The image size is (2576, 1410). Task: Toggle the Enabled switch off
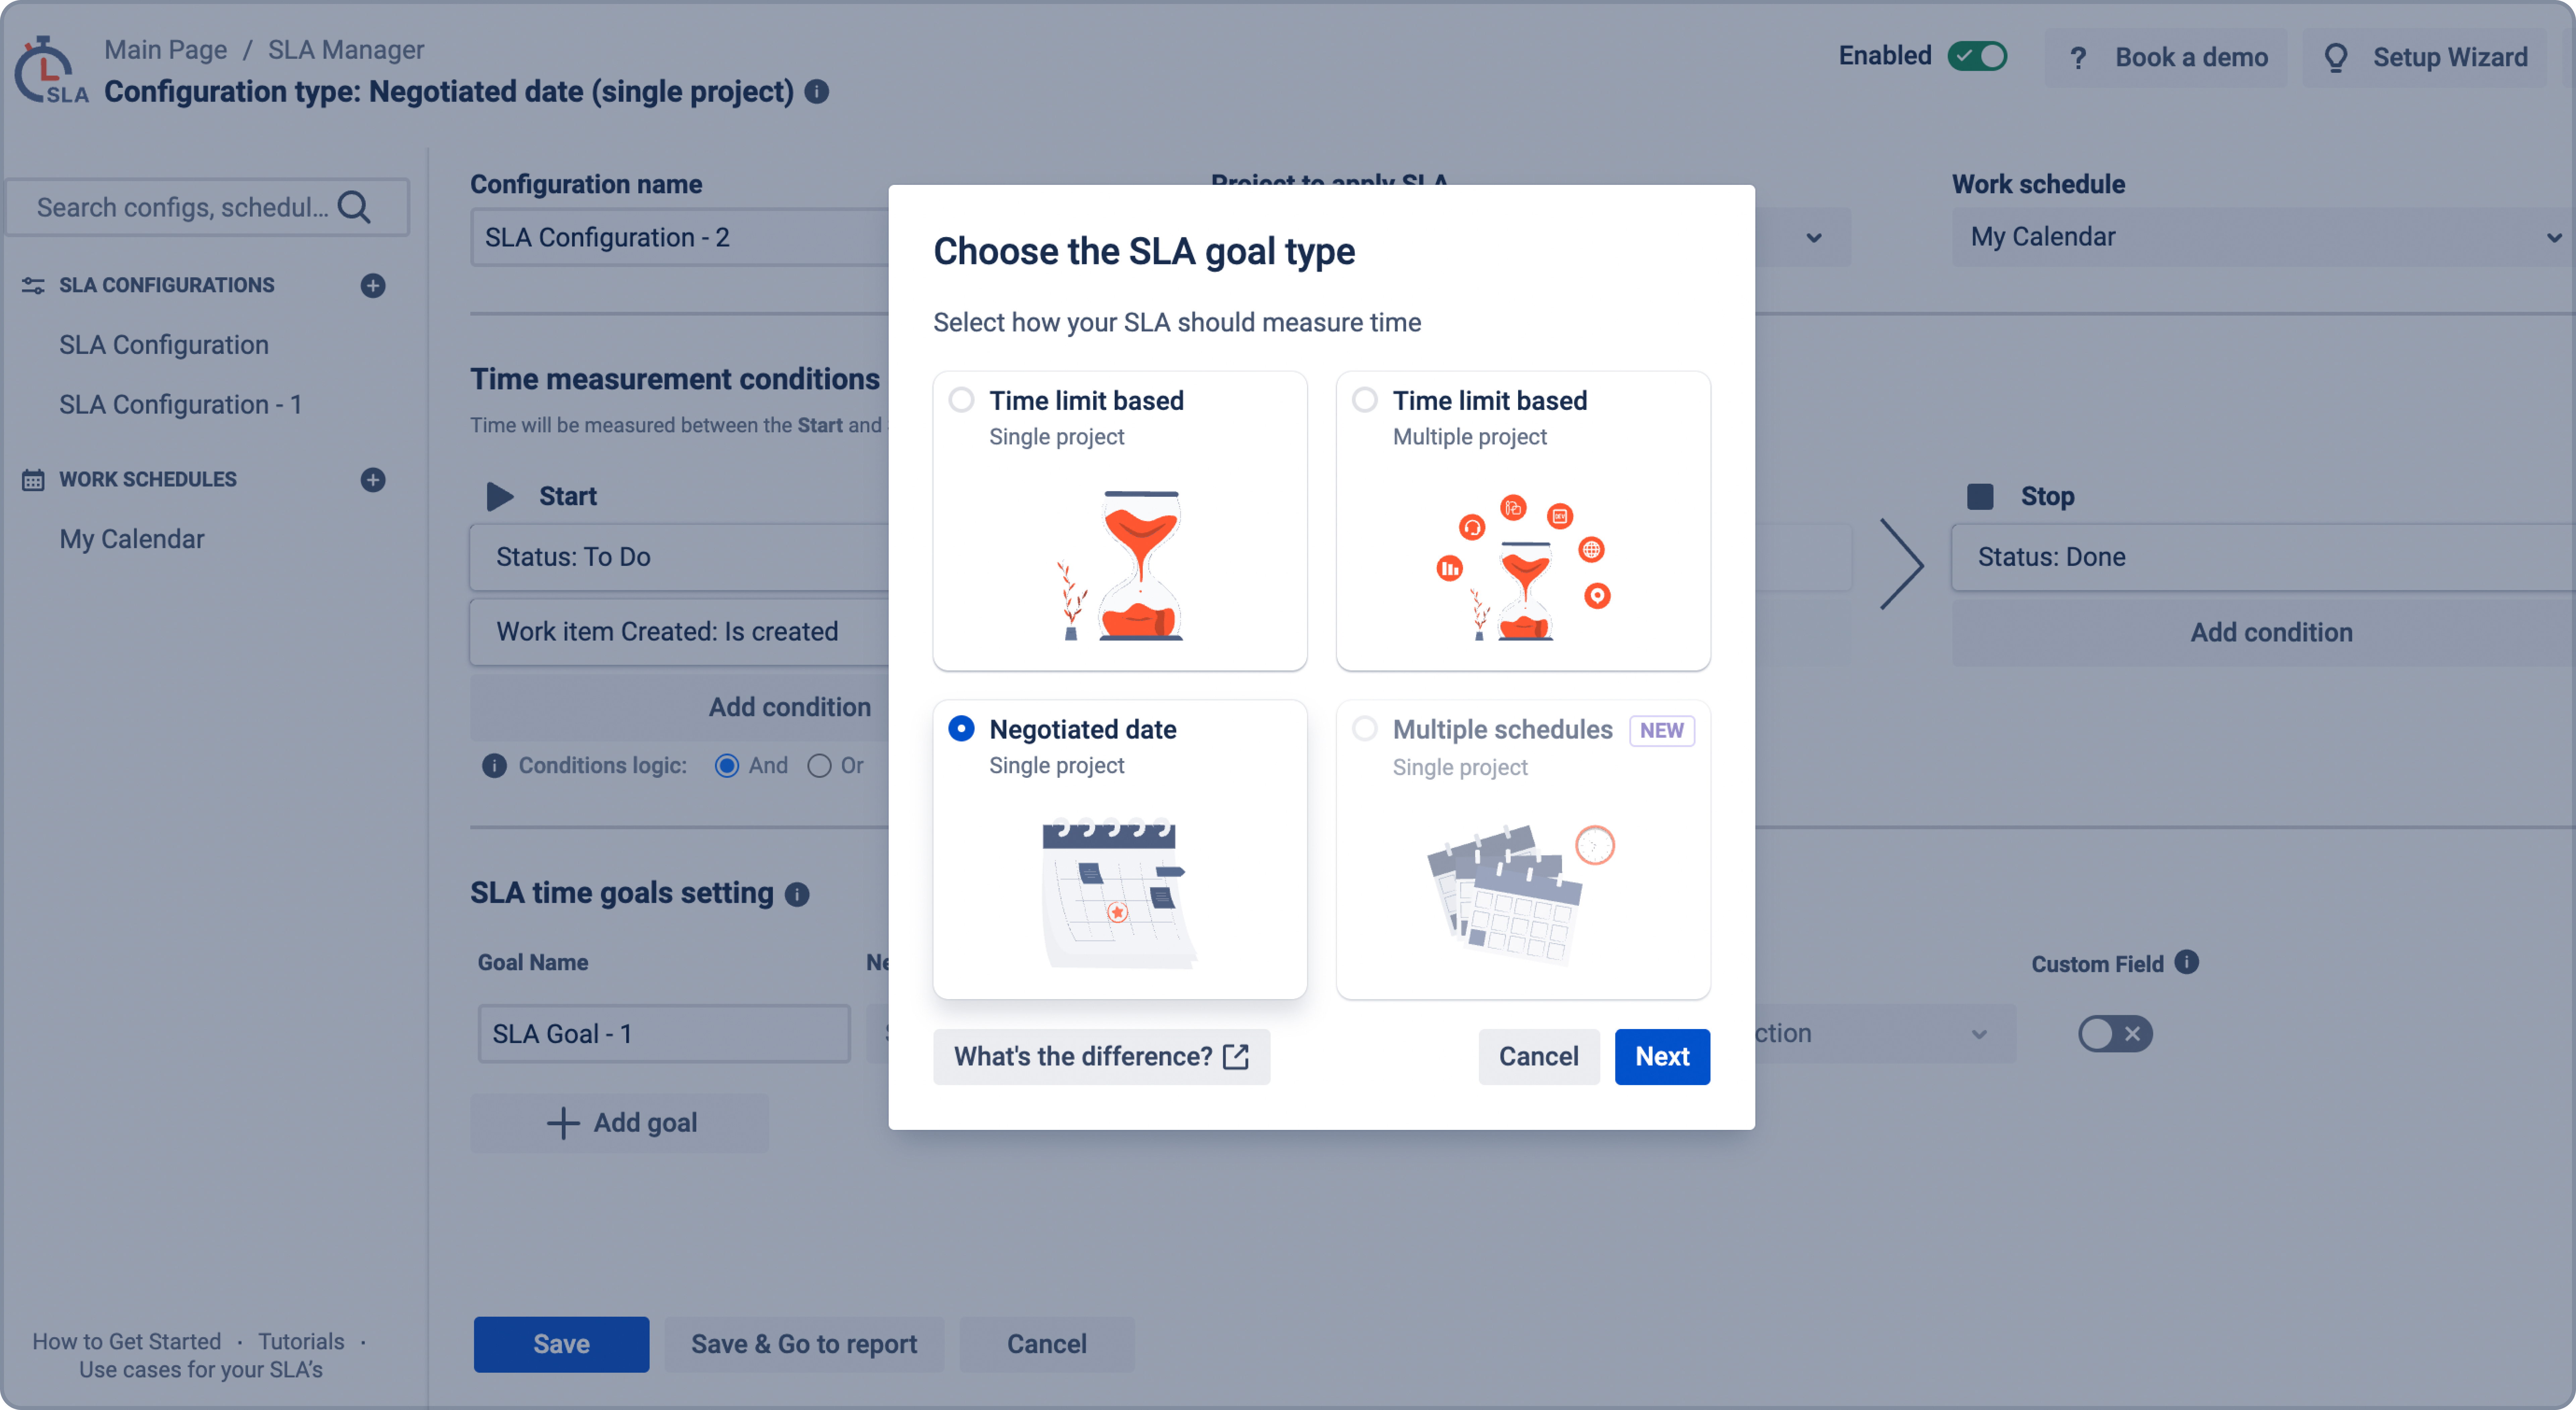pyautogui.click(x=1977, y=56)
